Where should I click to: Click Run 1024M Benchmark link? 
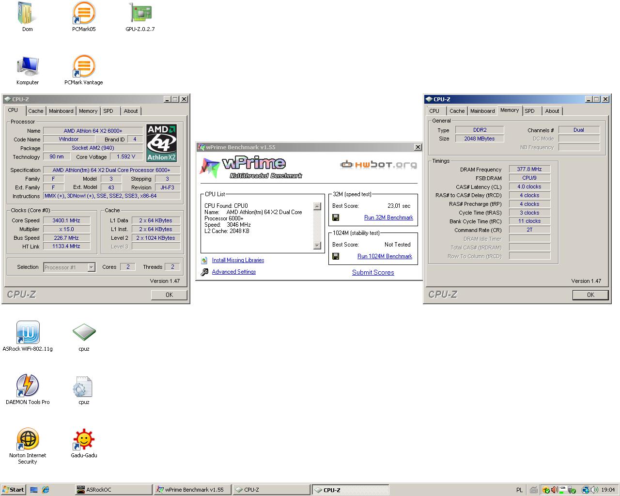pos(385,256)
